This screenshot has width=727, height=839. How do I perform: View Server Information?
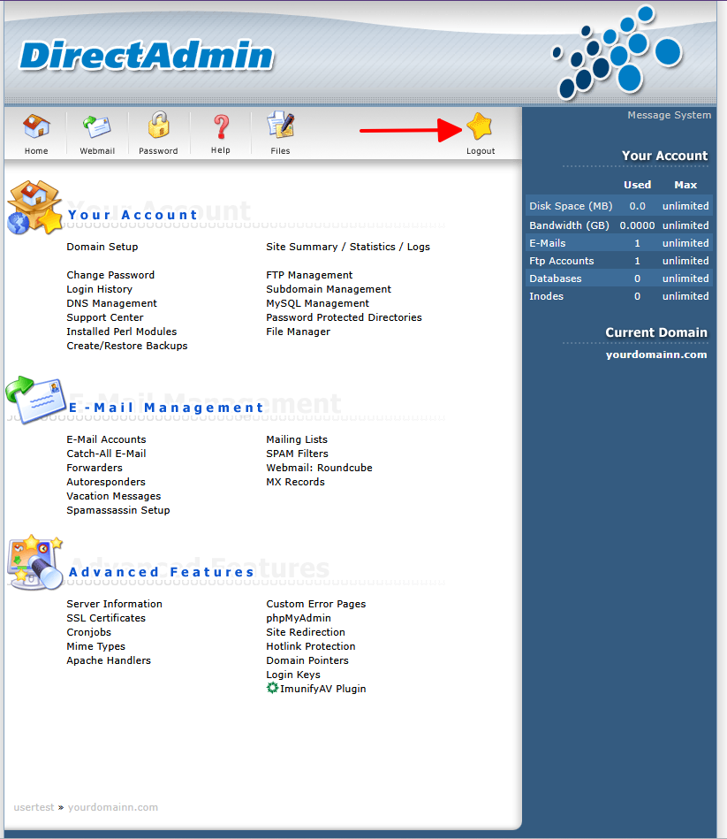[x=115, y=604]
